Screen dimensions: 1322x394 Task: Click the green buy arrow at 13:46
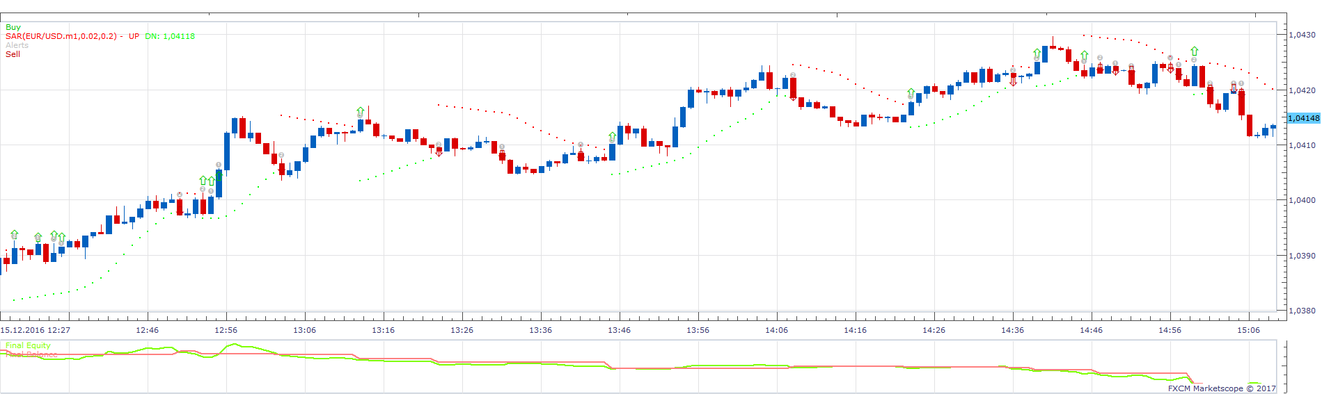coord(613,136)
